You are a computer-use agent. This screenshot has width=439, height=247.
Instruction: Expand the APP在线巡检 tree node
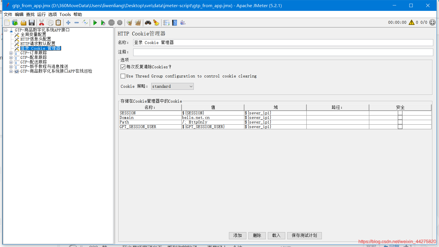(x=11, y=71)
